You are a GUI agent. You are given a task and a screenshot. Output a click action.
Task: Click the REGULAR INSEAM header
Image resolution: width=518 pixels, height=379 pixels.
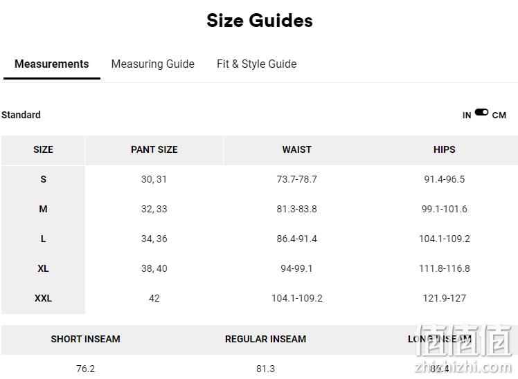click(266, 339)
